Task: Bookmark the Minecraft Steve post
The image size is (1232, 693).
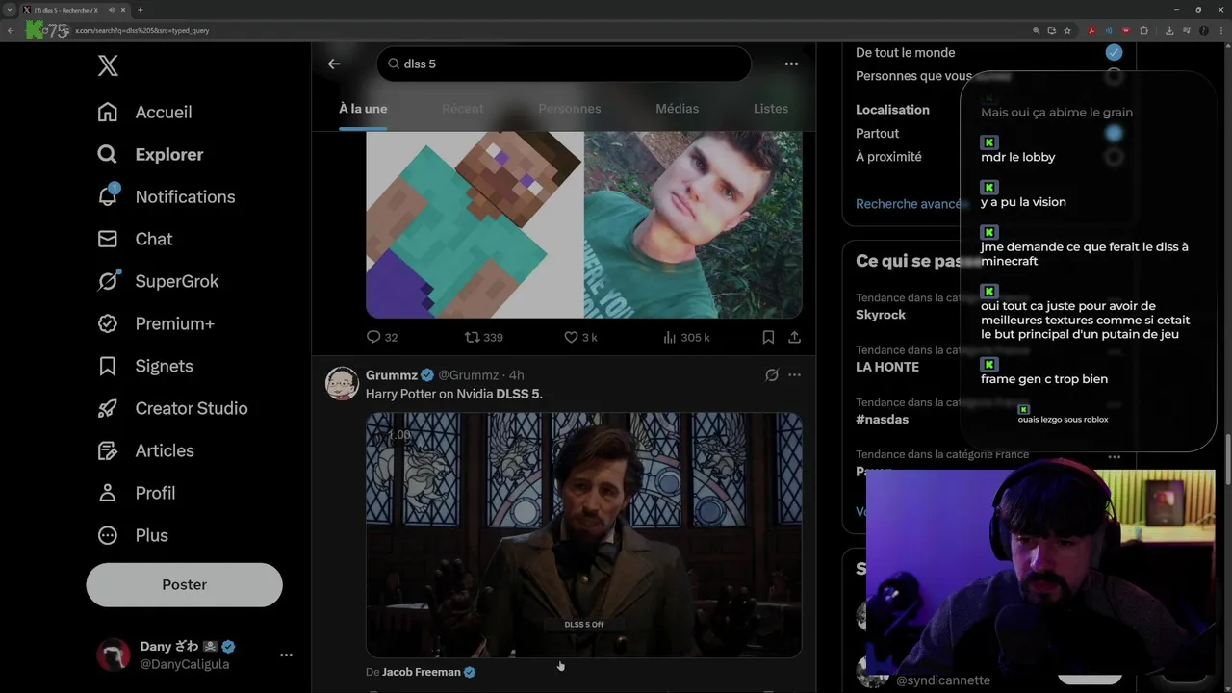Action: click(x=768, y=337)
